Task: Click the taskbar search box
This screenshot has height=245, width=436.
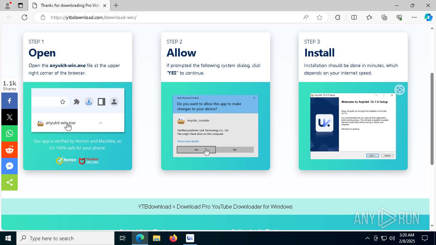Action: [65, 238]
